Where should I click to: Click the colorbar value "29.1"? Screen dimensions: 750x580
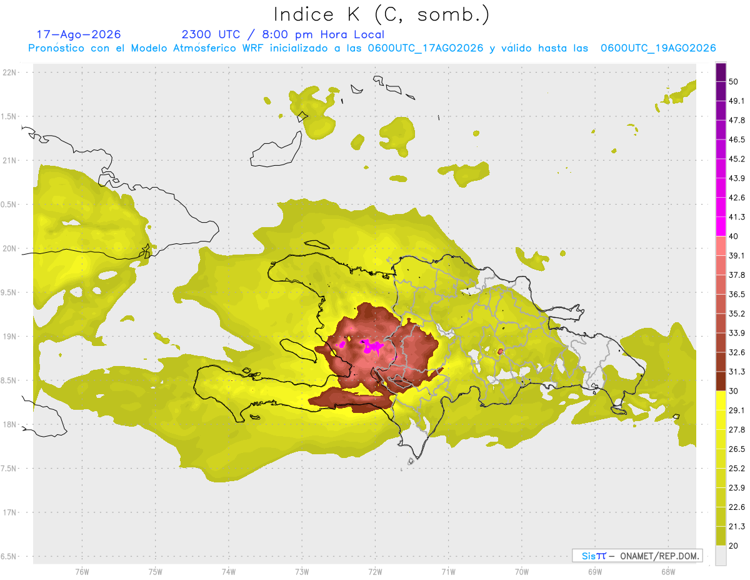pos(736,410)
